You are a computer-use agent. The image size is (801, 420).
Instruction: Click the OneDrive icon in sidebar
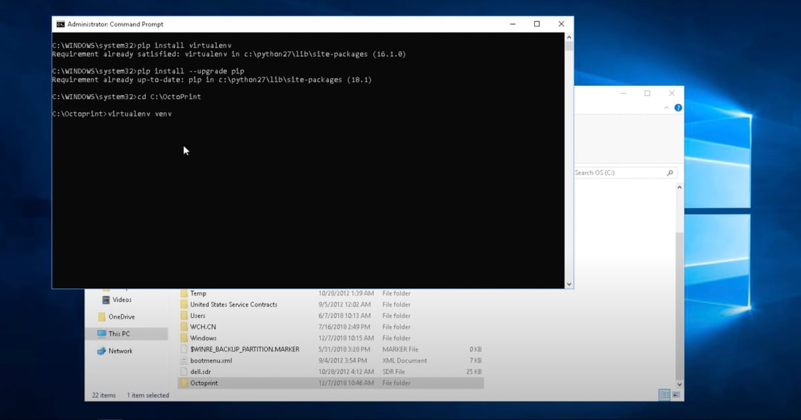102,317
